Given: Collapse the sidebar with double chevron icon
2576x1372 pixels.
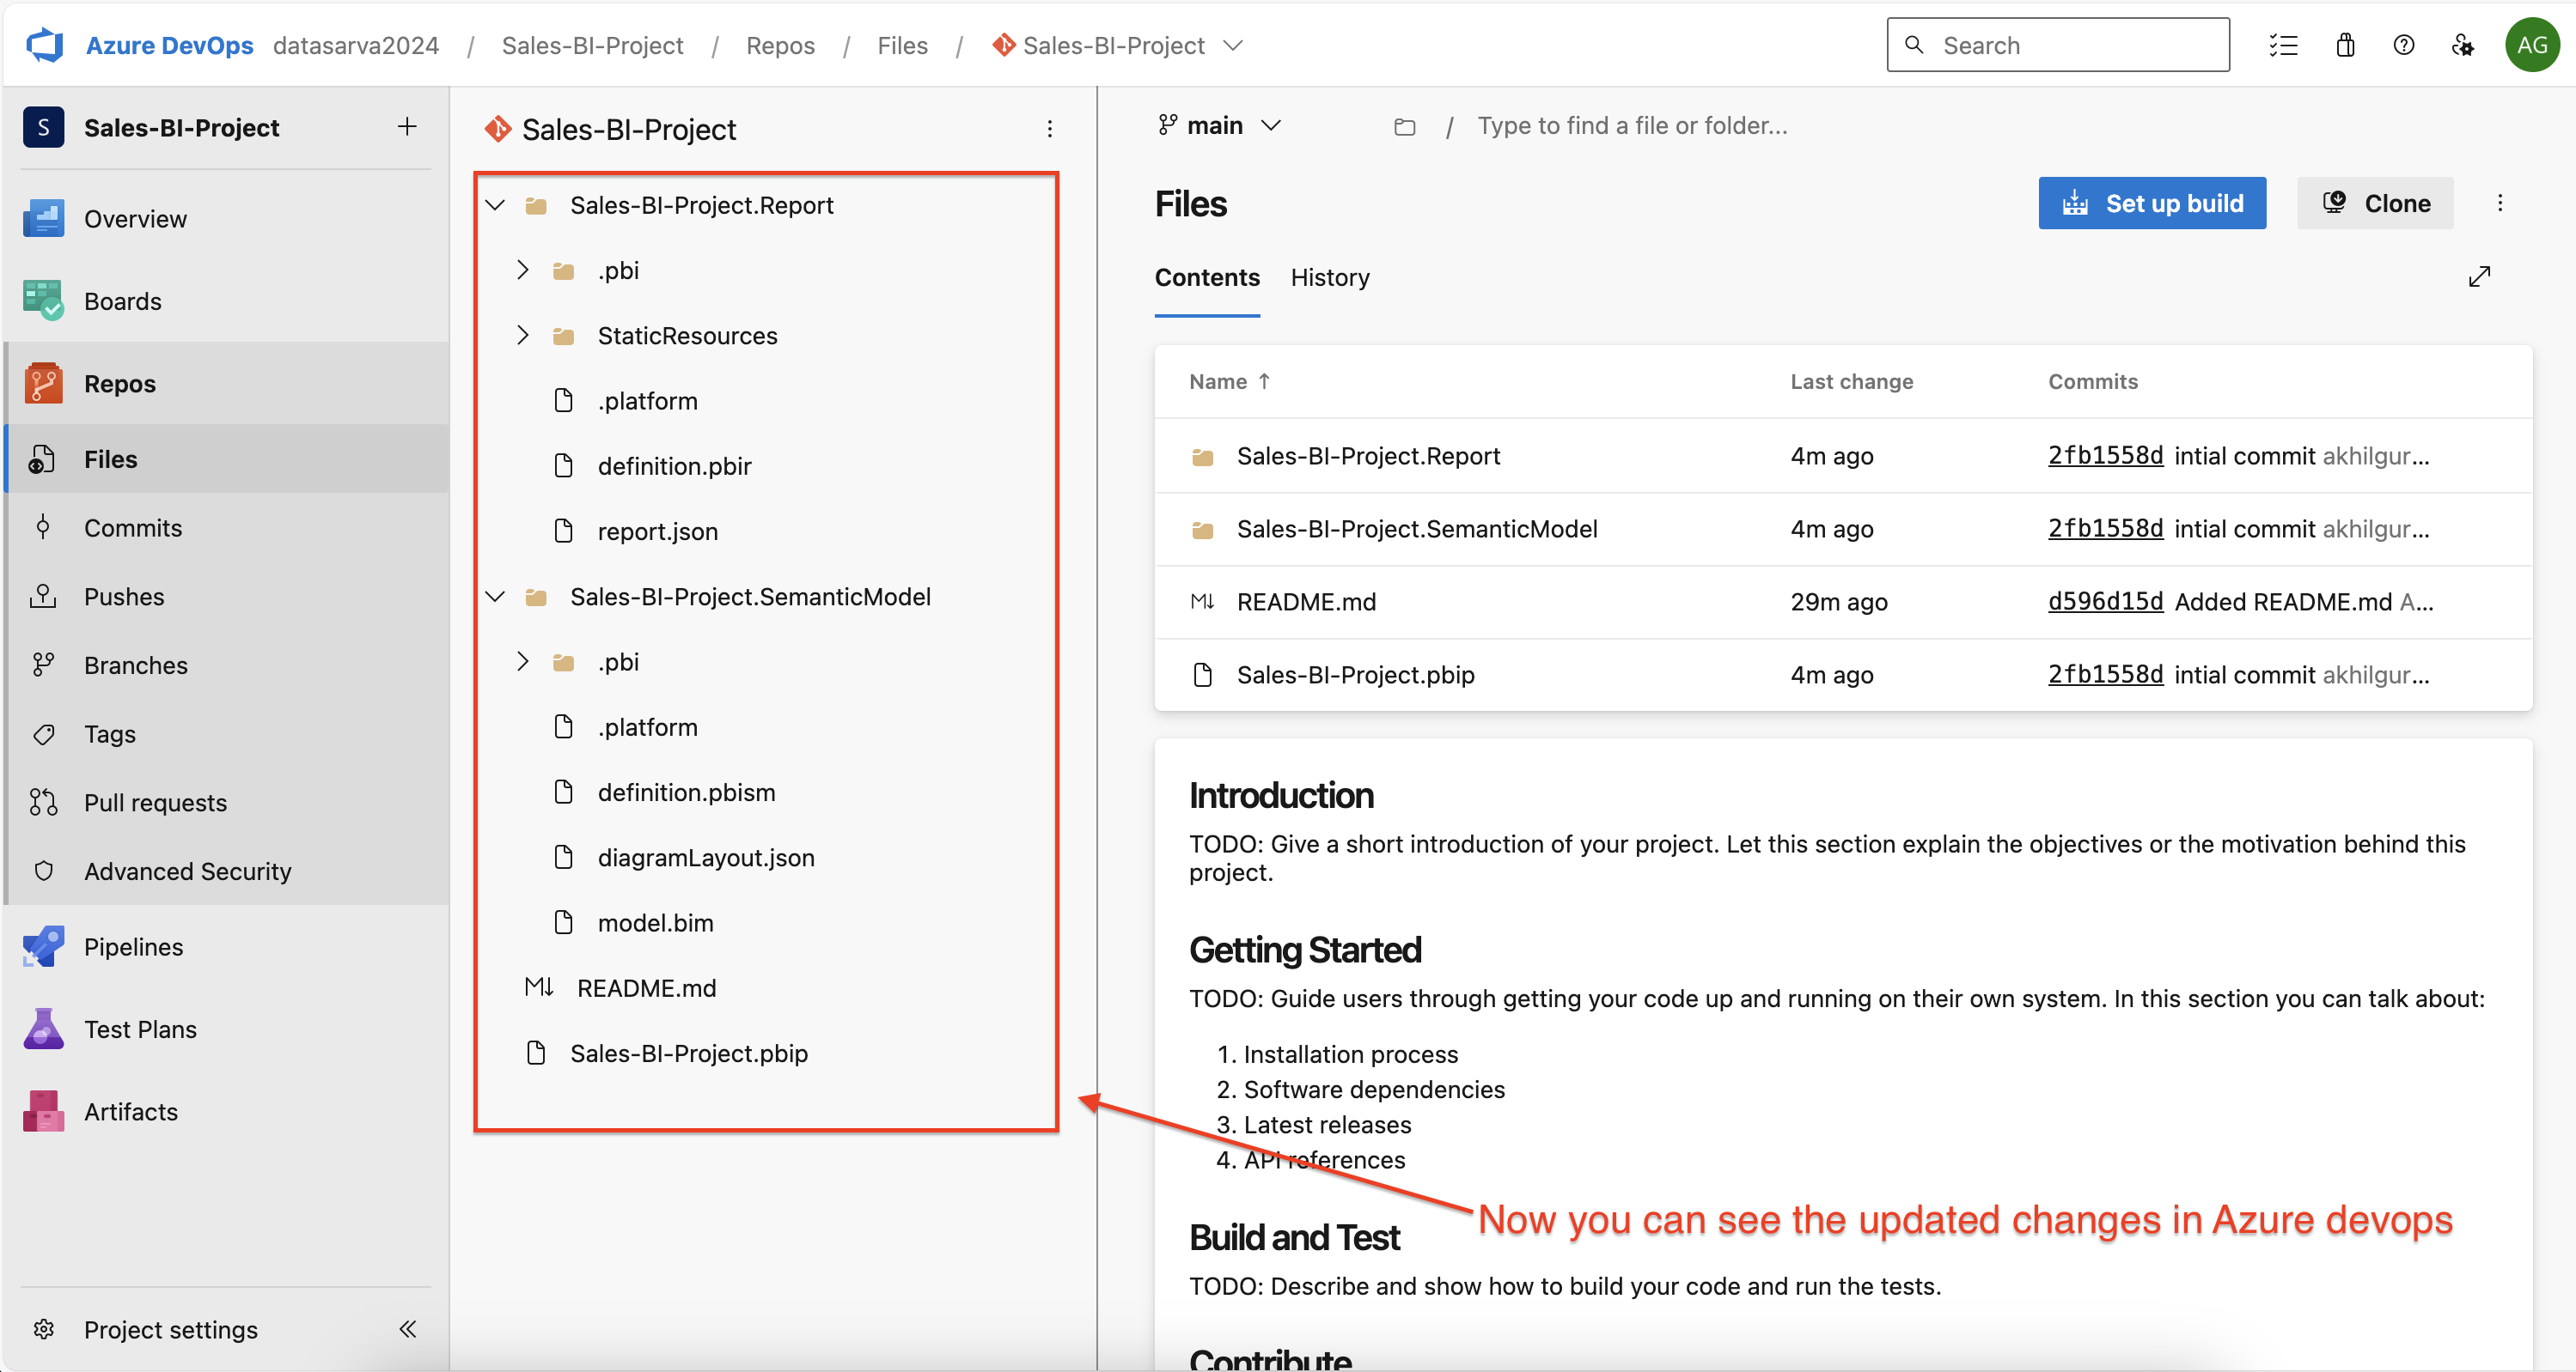Looking at the screenshot, I should [407, 1329].
